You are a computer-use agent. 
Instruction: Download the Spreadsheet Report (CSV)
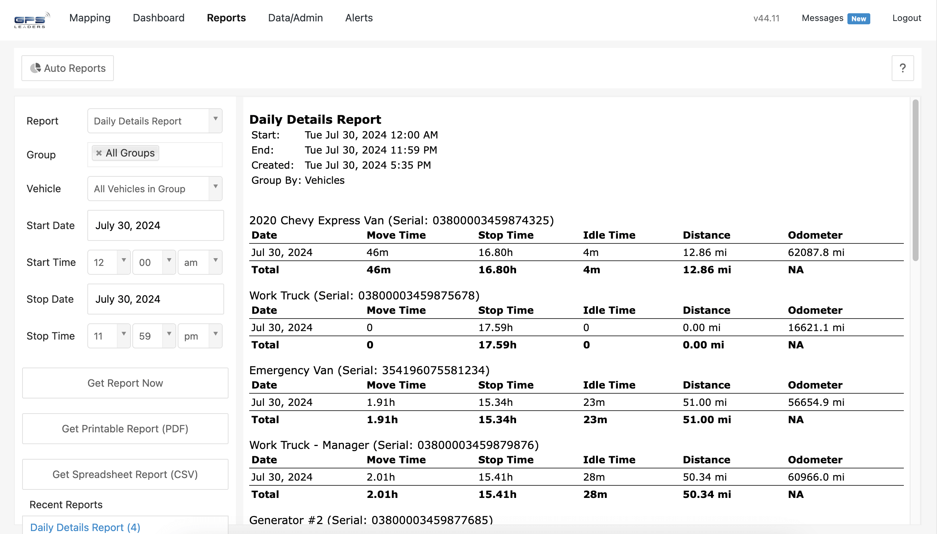coord(125,474)
